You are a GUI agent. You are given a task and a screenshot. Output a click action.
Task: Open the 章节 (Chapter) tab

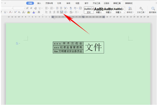point(86,3)
